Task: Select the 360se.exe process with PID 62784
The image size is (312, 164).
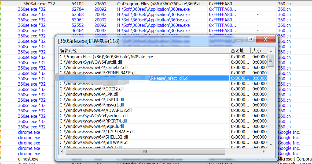Action: point(32,9)
